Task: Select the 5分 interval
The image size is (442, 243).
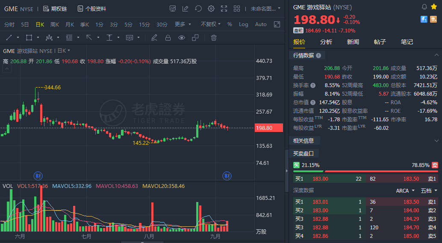Action: tap(128, 24)
